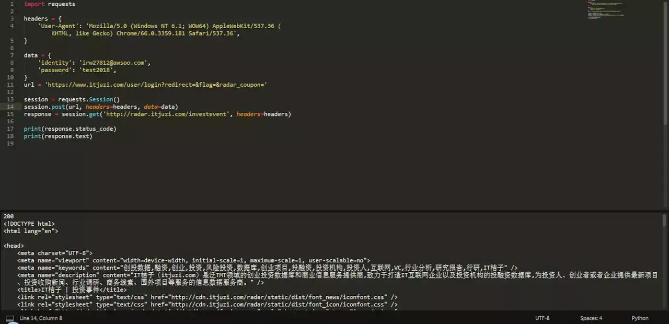669x324 pixels.
Task: Click print(response.status_code) on line 17
Action: tap(70, 129)
